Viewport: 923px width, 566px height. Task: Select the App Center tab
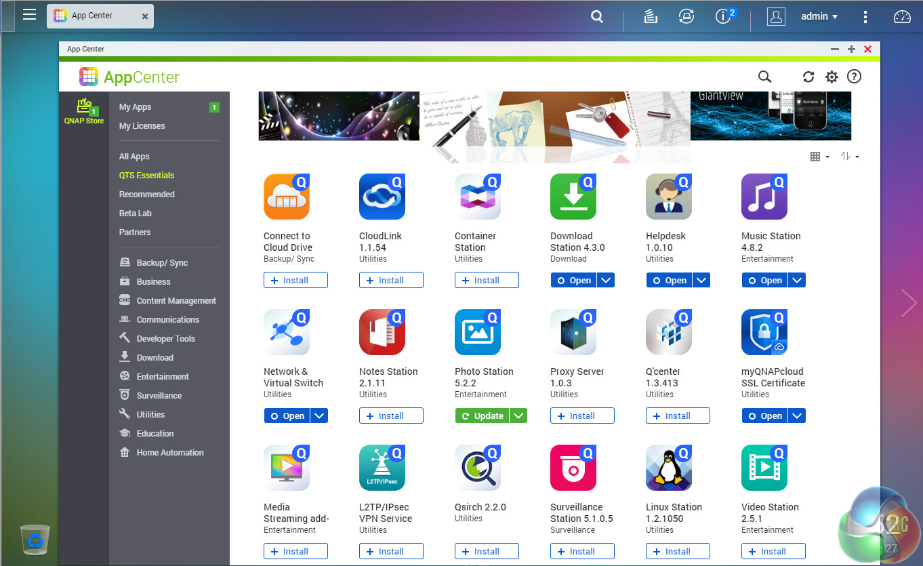click(95, 15)
